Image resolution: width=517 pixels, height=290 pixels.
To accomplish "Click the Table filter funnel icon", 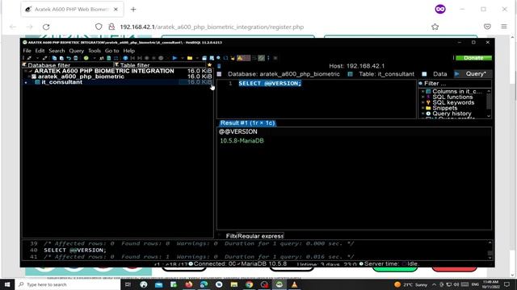I will click(116, 64).
